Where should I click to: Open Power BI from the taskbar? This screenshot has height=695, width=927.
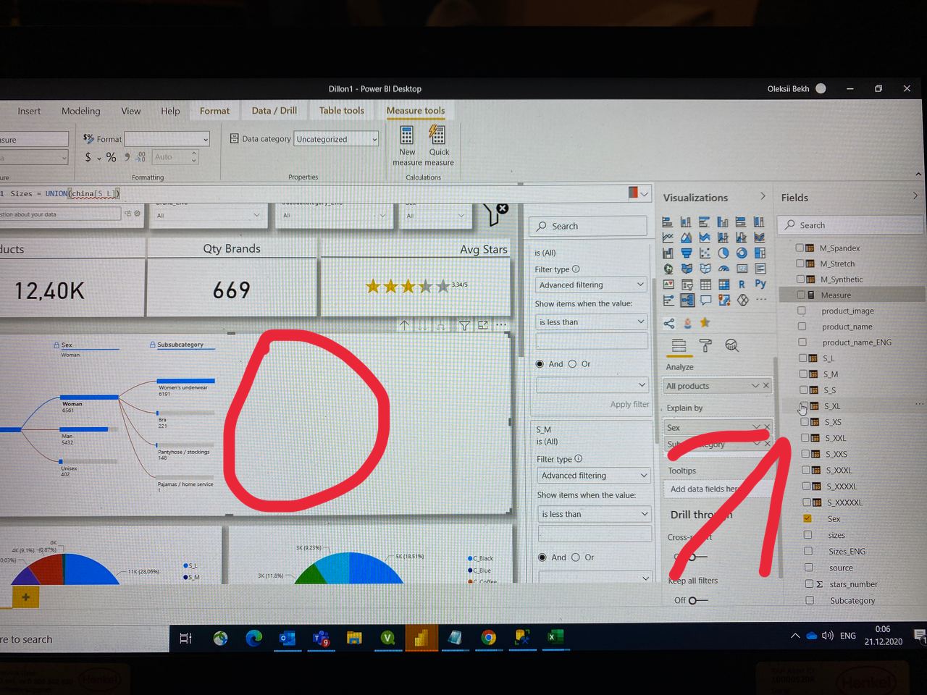pos(421,637)
